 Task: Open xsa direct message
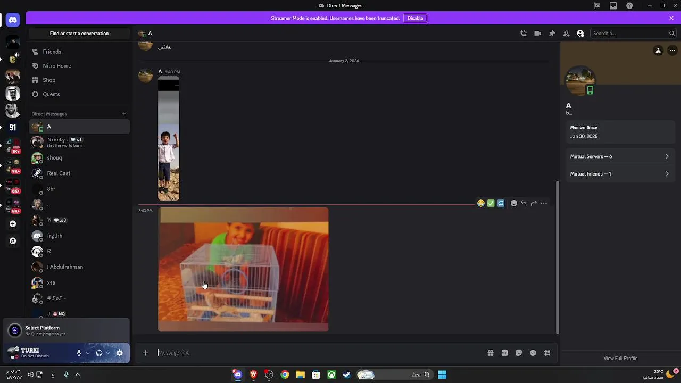pyautogui.click(x=79, y=282)
